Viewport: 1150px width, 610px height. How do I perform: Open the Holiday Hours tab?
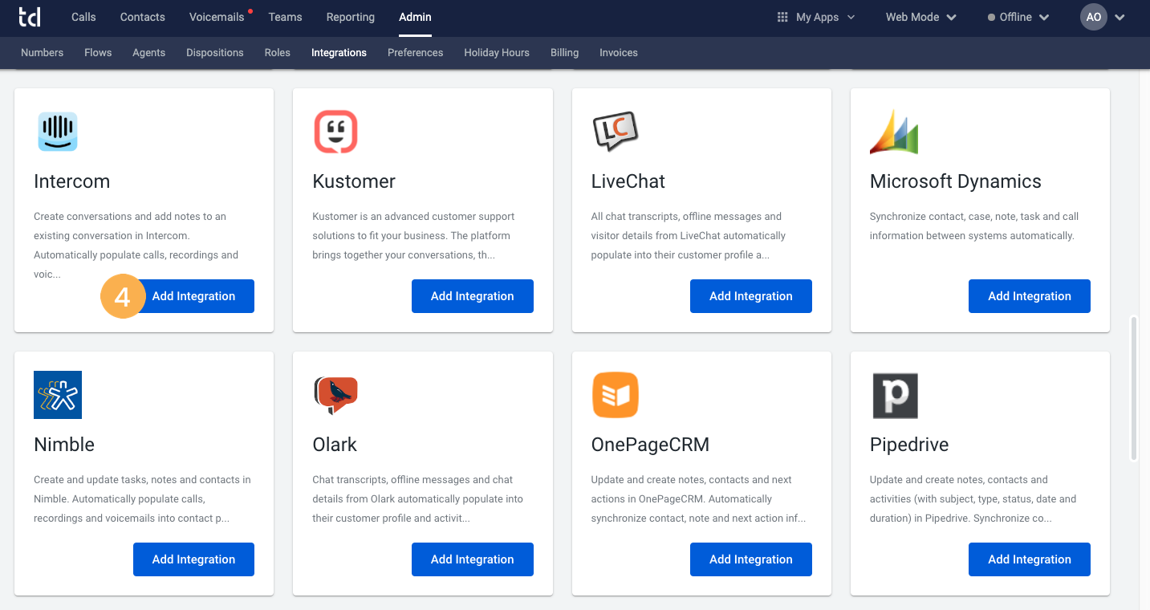(x=497, y=52)
